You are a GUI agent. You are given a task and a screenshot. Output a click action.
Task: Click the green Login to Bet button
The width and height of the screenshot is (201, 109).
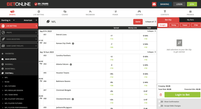coord(182,95)
